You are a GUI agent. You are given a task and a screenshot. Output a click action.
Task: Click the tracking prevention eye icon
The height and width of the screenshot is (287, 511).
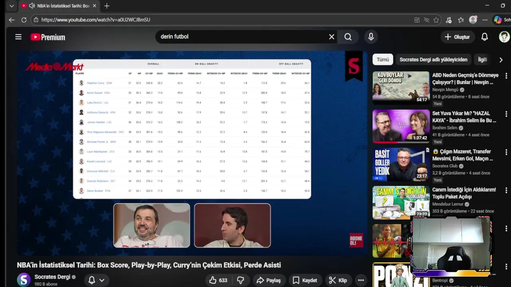coord(426,20)
